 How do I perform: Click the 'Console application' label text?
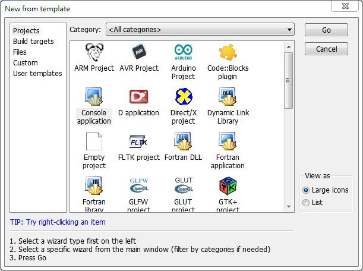pyautogui.click(x=94, y=117)
